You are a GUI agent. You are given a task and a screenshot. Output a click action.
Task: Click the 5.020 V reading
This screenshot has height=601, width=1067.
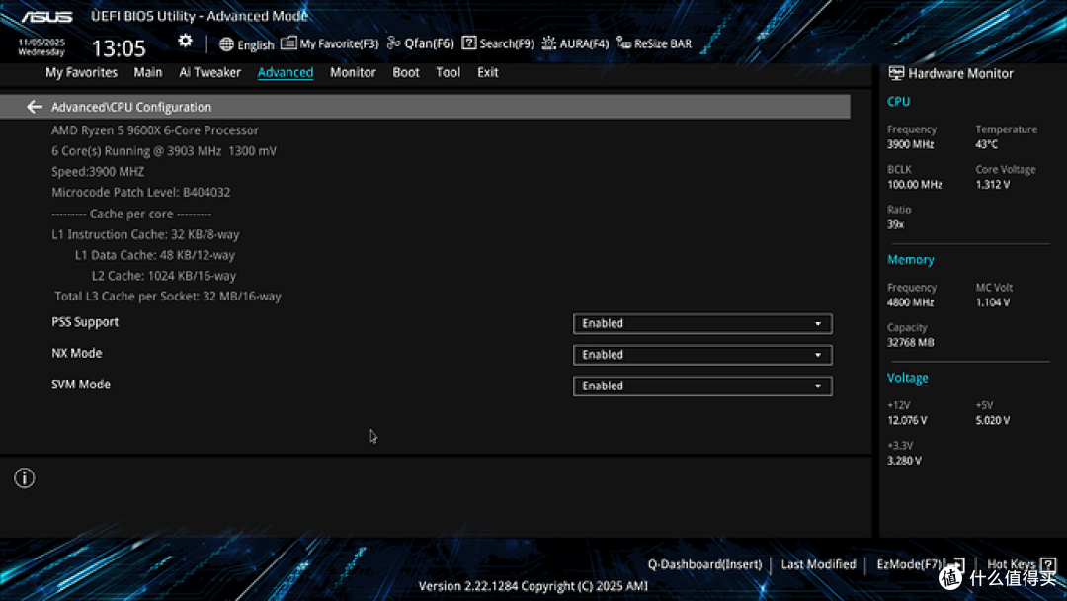click(x=993, y=421)
